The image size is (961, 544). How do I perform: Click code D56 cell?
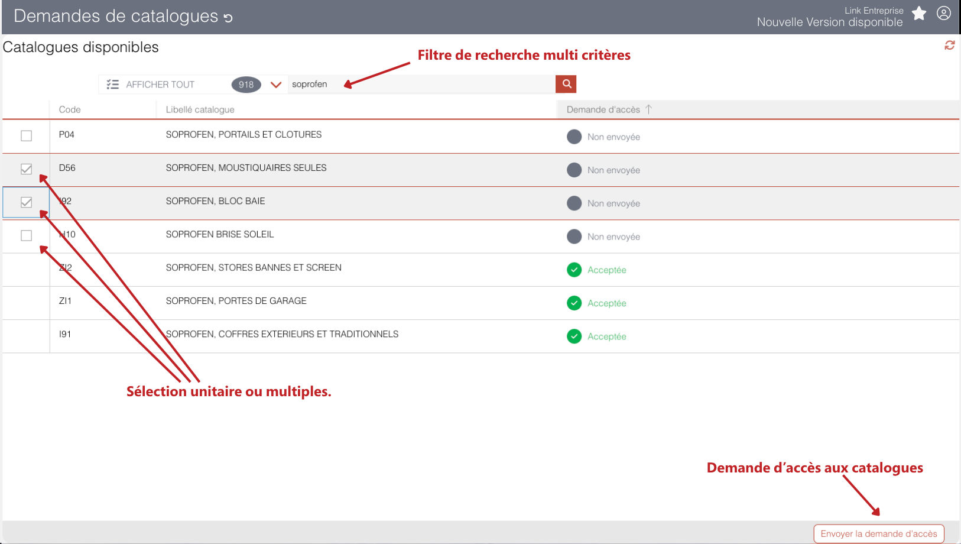[67, 168]
